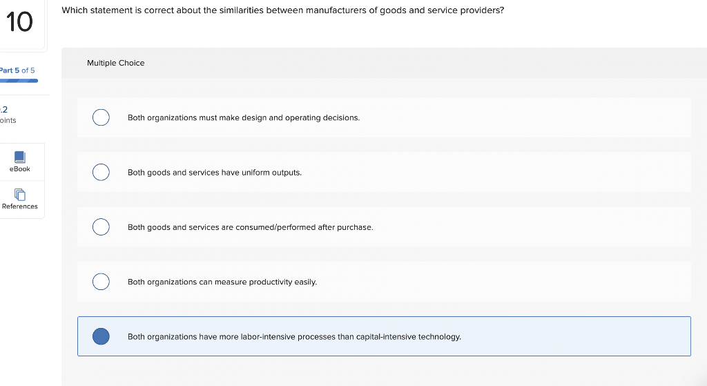
Task: Click the eBook label text
Action: [19, 169]
